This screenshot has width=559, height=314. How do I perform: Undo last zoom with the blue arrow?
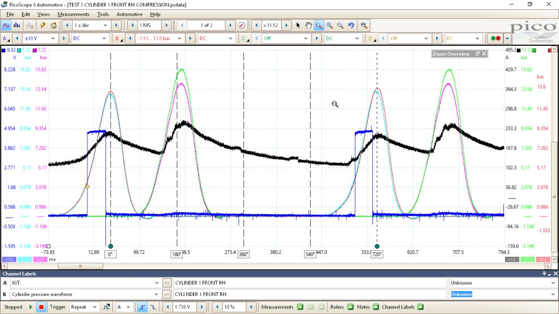pyautogui.click(x=351, y=25)
